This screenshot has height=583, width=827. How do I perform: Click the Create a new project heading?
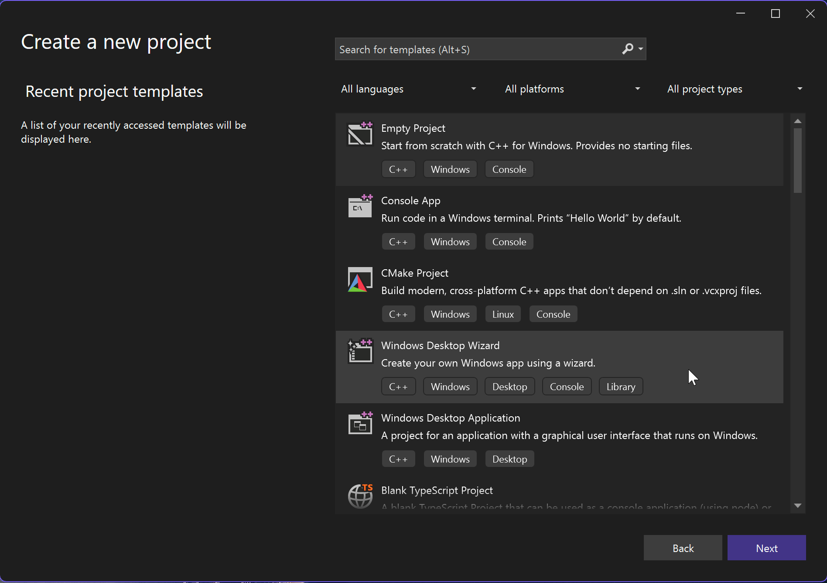click(x=116, y=42)
